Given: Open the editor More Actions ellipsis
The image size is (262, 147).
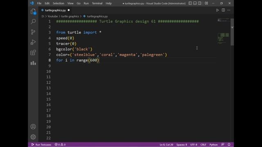Looking at the screenshot, I should tap(229, 10).
